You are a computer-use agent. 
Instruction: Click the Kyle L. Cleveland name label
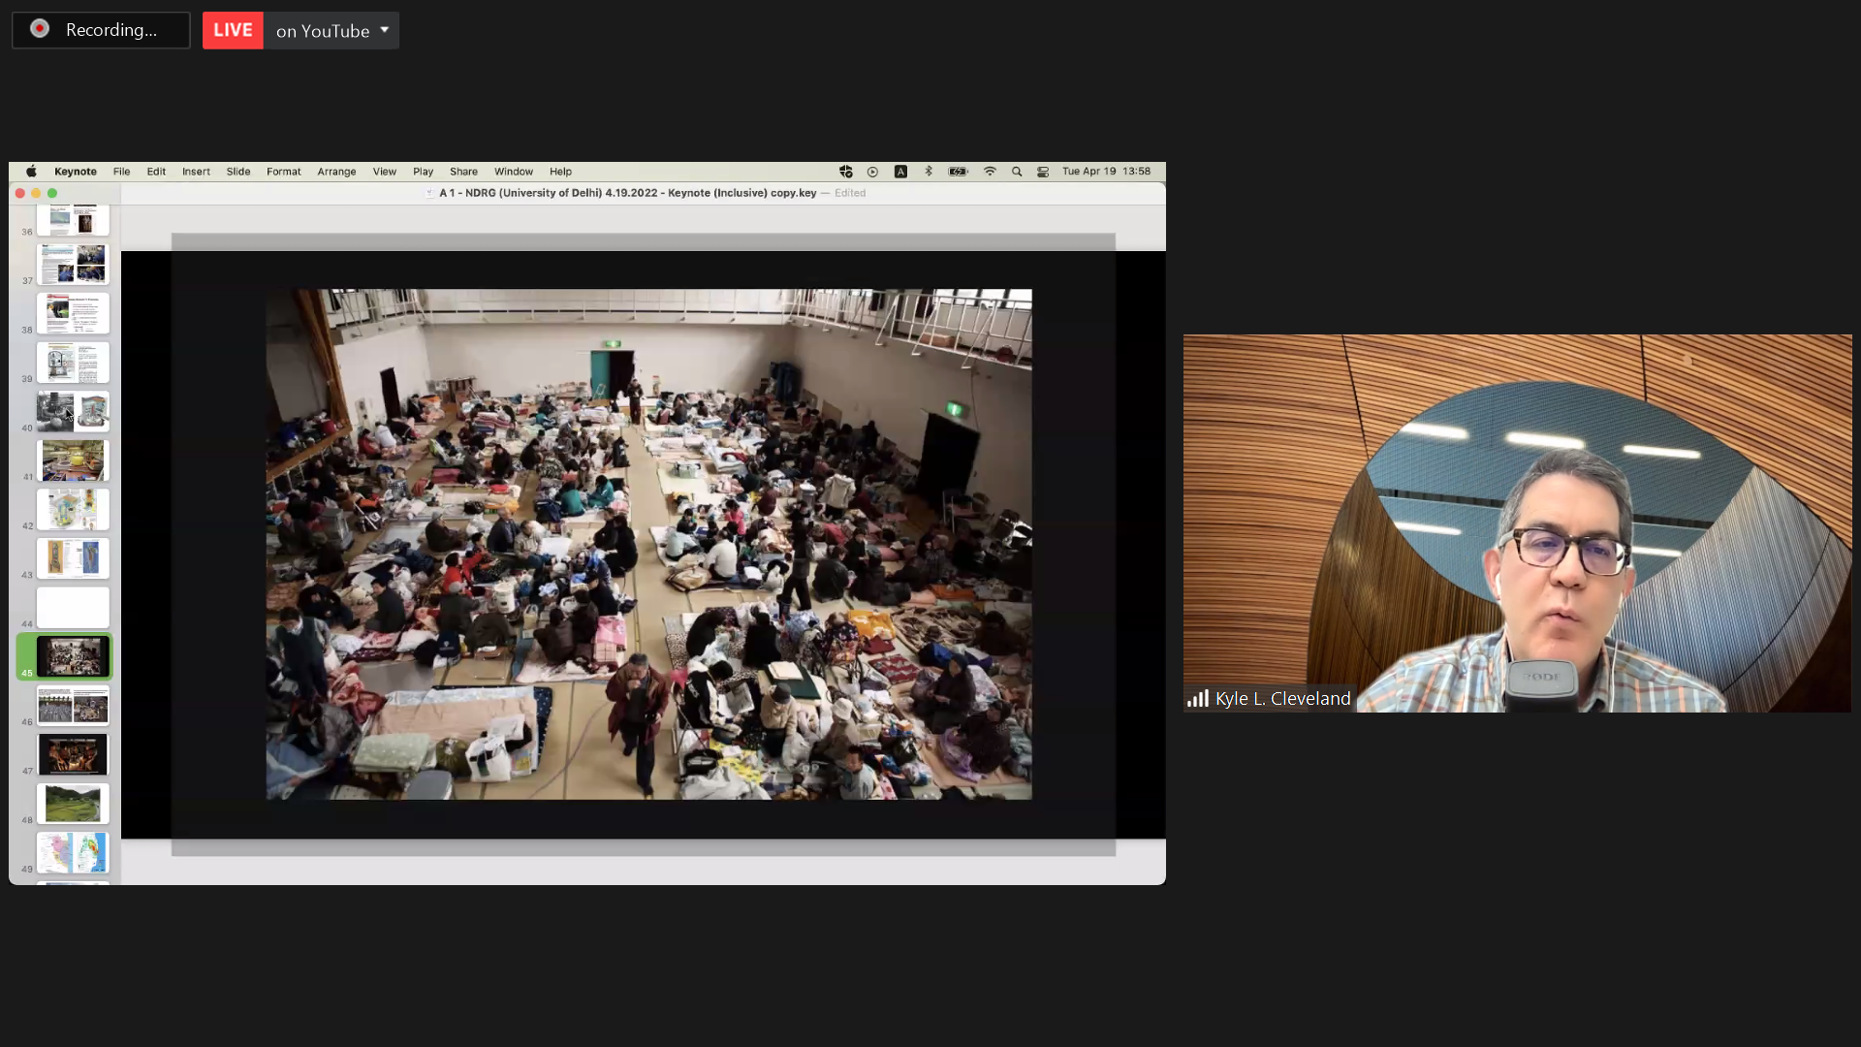[1281, 699]
